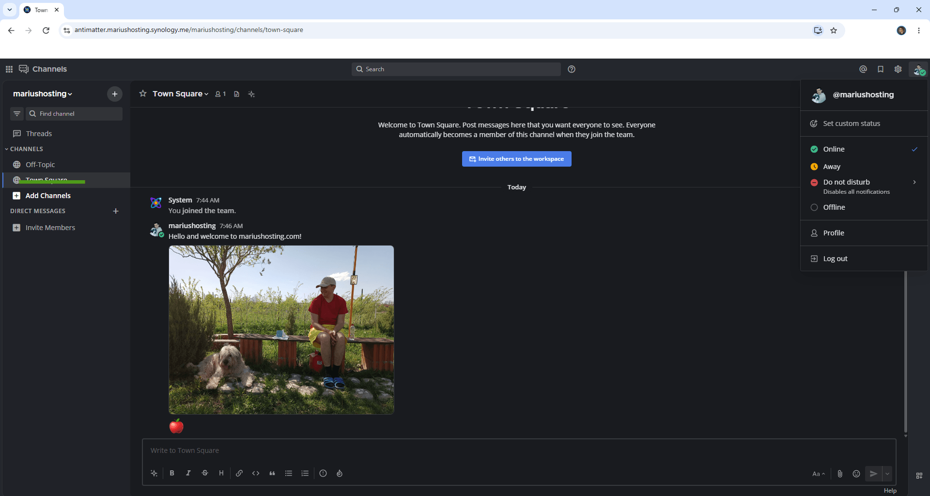Set status to Away
Viewport: 930px width, 496px height.
(864, 167)
